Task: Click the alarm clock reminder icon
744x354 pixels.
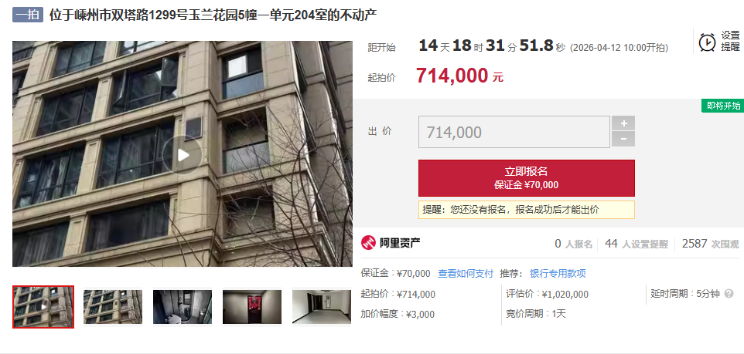Action: 707,42
